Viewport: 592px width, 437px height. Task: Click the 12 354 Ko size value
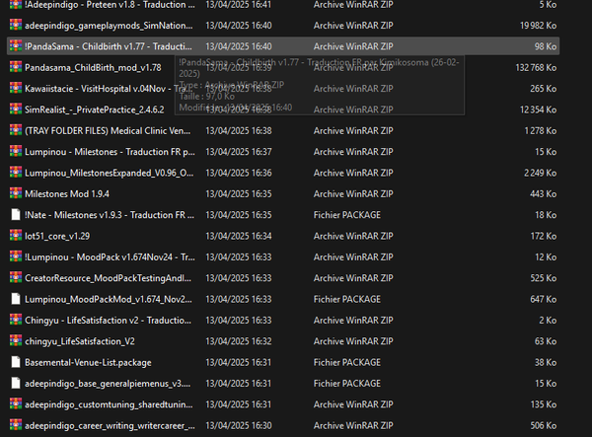point(538,109)
